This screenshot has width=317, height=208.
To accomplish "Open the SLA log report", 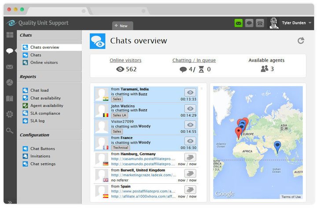I will [x=37, y=121].
